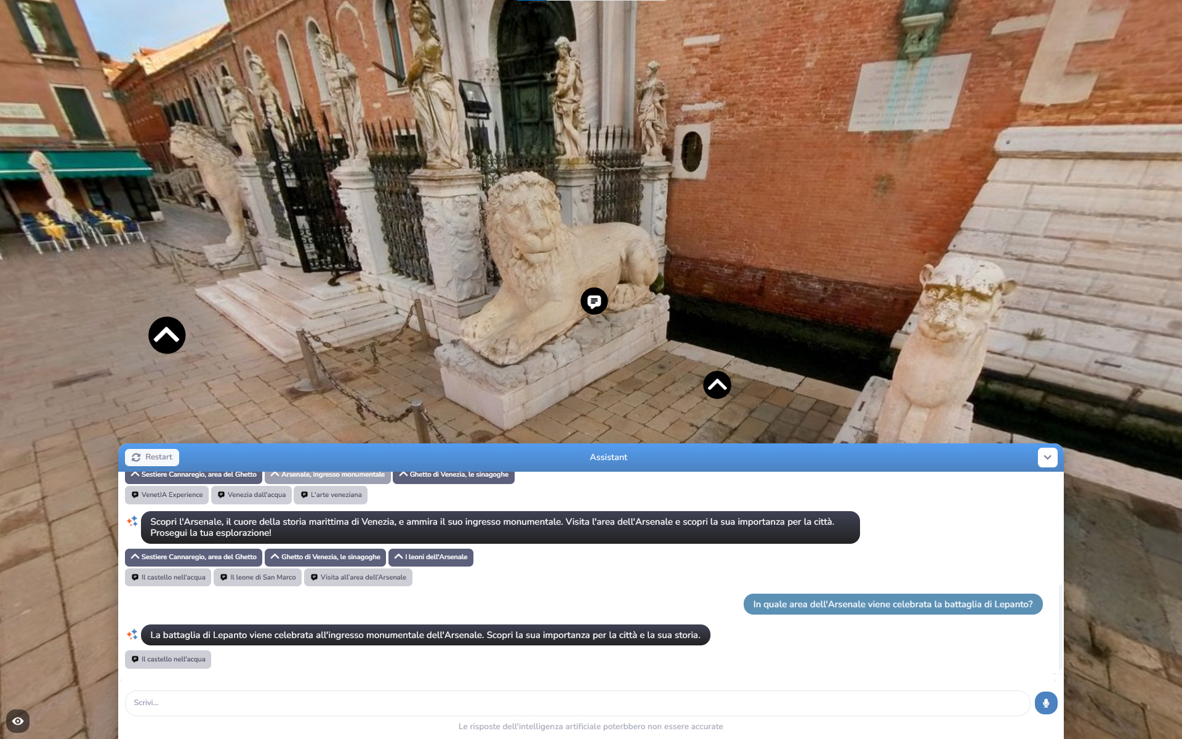Open the L'arte veneziana topic
1182x739 pixels.
[x=331, y=495]
